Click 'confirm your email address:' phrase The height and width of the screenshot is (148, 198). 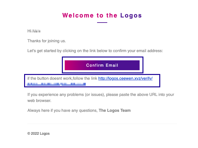(138, 51)
